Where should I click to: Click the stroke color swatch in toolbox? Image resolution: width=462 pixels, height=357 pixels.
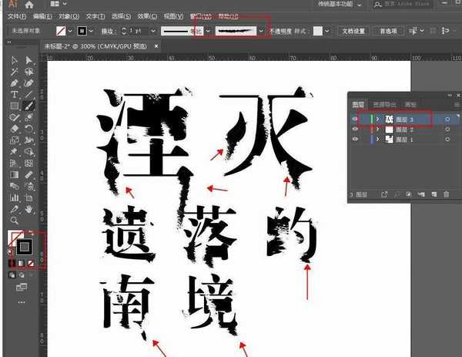(x=25, y=247)
